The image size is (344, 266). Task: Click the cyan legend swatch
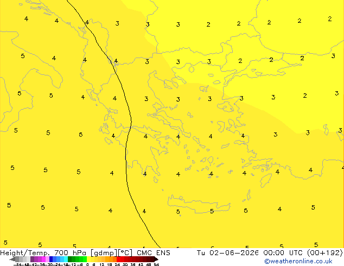[x=66, y=259]
